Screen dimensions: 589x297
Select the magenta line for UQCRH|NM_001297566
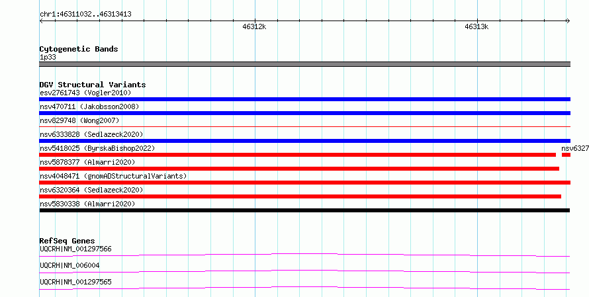tap(304, 255)
